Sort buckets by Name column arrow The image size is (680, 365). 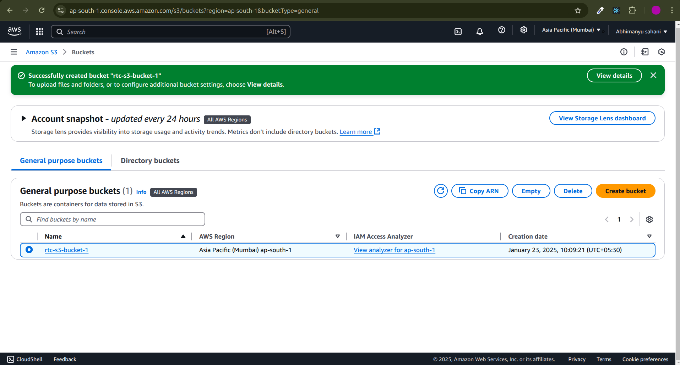pos(183,236)
